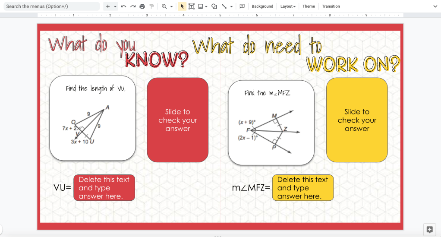Activate the Paint format roller icon
Image resolution: width=441 pixels, height=237 pixels.
pos(151,6)
